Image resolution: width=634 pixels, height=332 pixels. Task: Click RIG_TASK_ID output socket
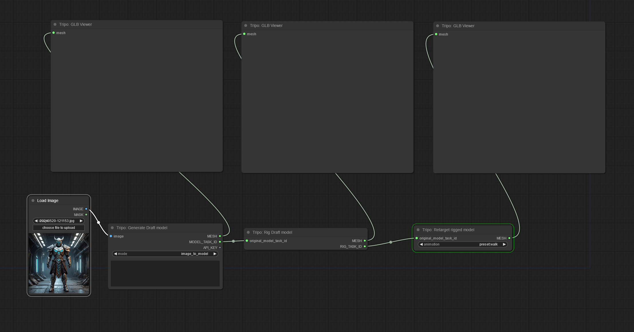coord(365,246)
